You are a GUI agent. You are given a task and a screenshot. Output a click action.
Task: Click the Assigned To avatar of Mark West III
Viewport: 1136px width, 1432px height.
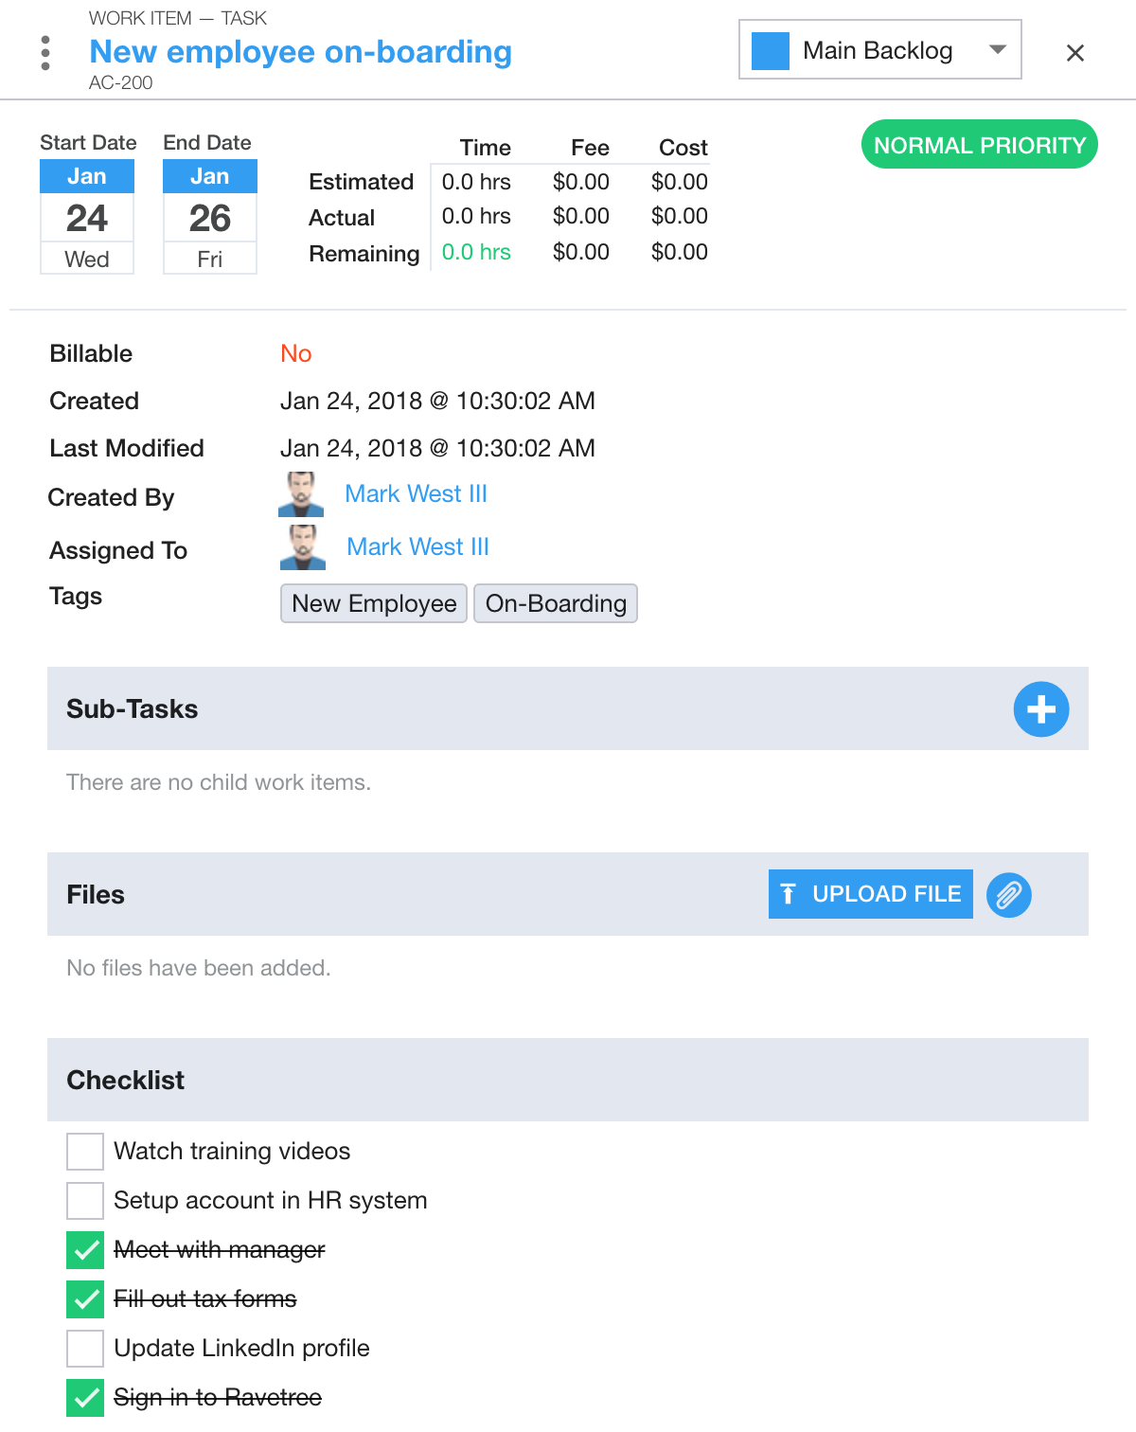[x=302, y=546]
